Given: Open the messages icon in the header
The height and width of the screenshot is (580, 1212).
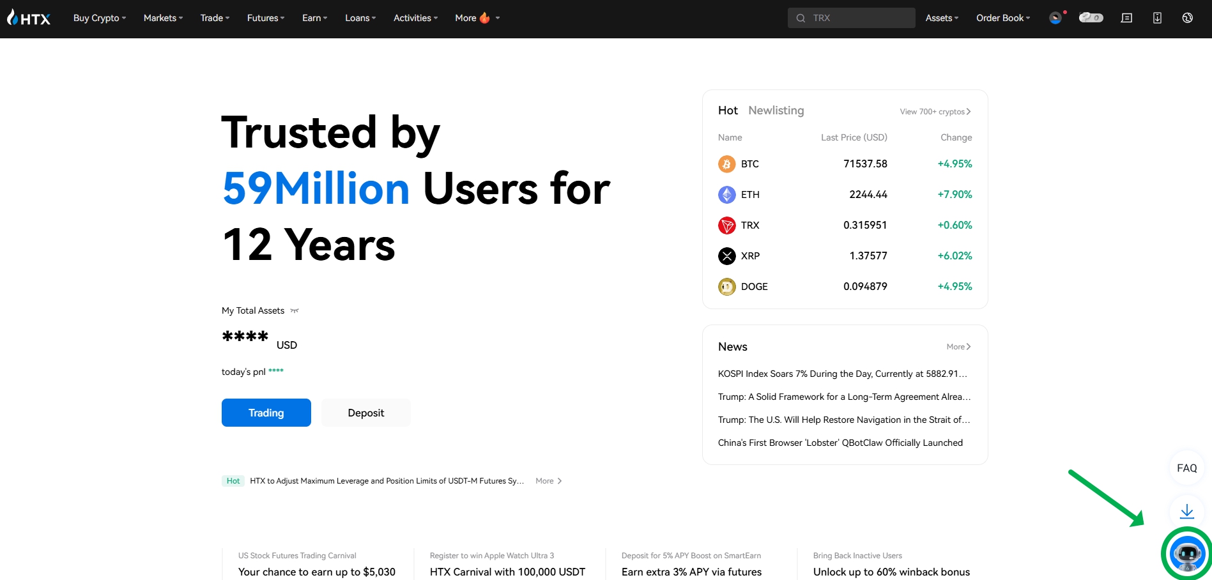Looking at the screenshot, I should pyautogui.click(x=1126, y=18).
